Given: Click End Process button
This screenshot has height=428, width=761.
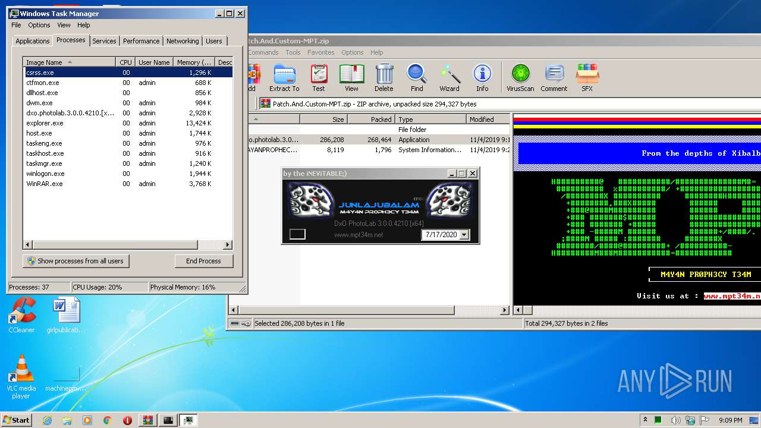Looking at the screenshot, I should (x=203, y=261).
